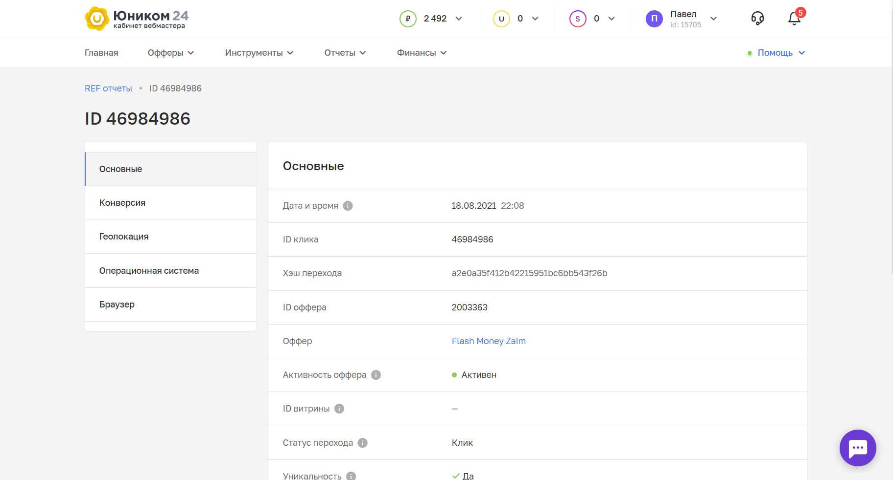Show info for Уникальность
The width and height of the screenshot is (893, 480).
click(x=351, y=476)
